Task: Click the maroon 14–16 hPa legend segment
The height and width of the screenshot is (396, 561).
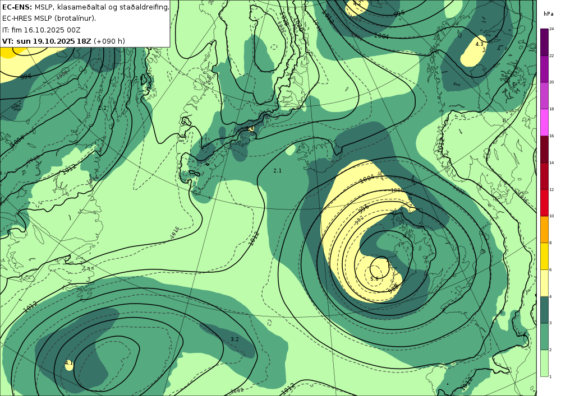Action: click(x=544, y=149)
